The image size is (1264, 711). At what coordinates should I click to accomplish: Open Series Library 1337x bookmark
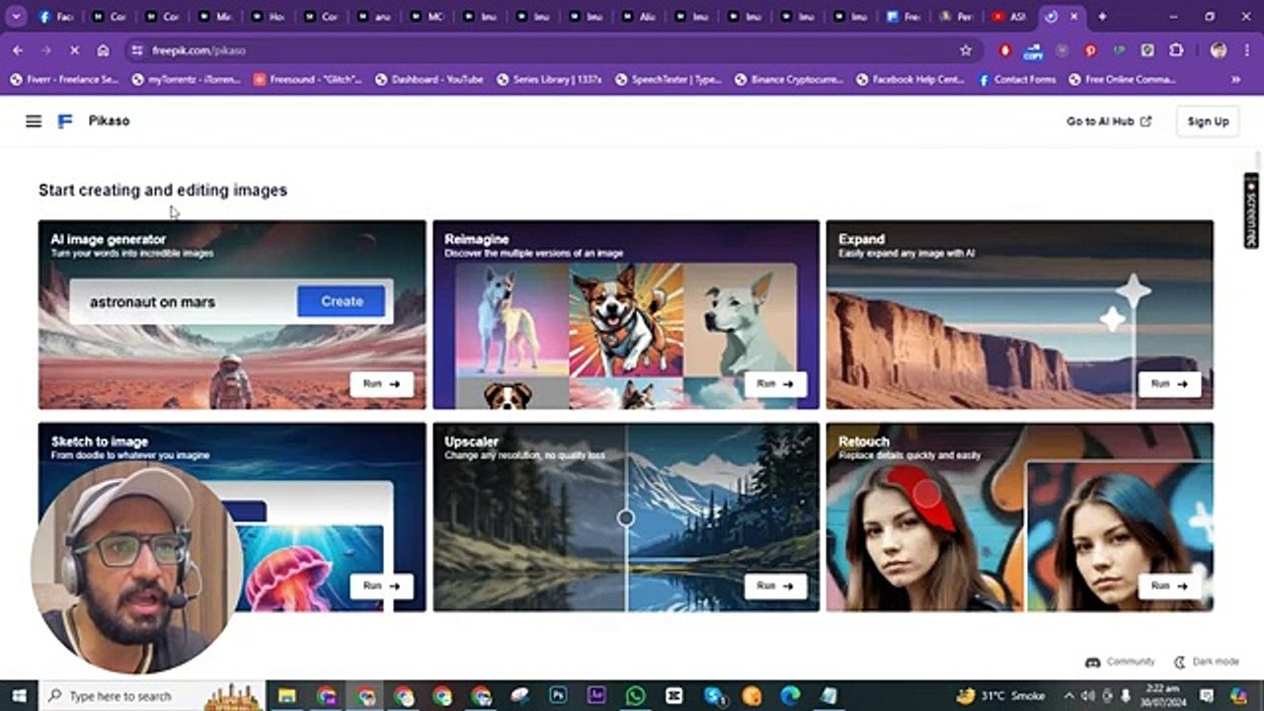point(550,80)
